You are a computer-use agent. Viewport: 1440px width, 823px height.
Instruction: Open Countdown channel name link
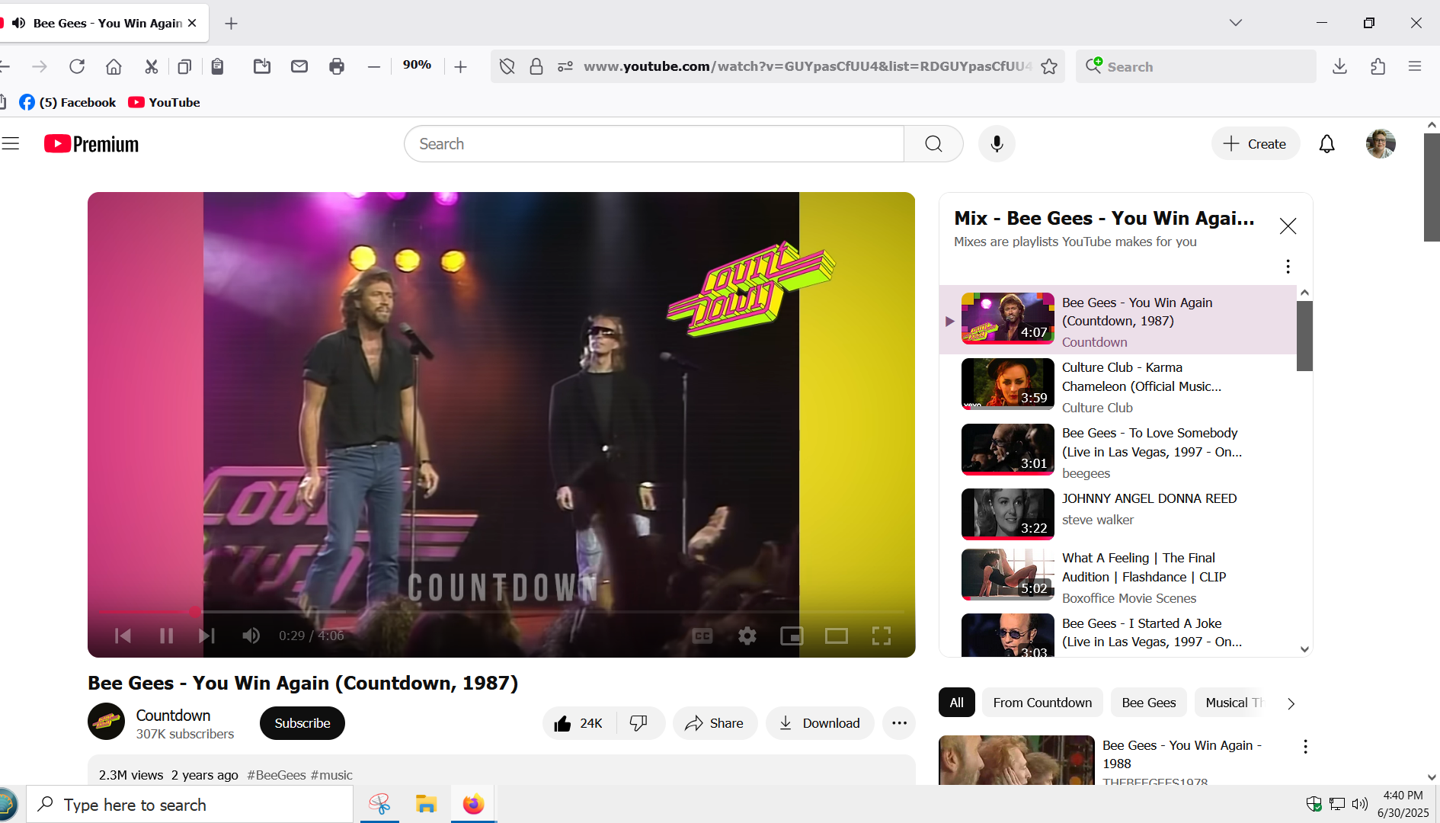point(173,716)
